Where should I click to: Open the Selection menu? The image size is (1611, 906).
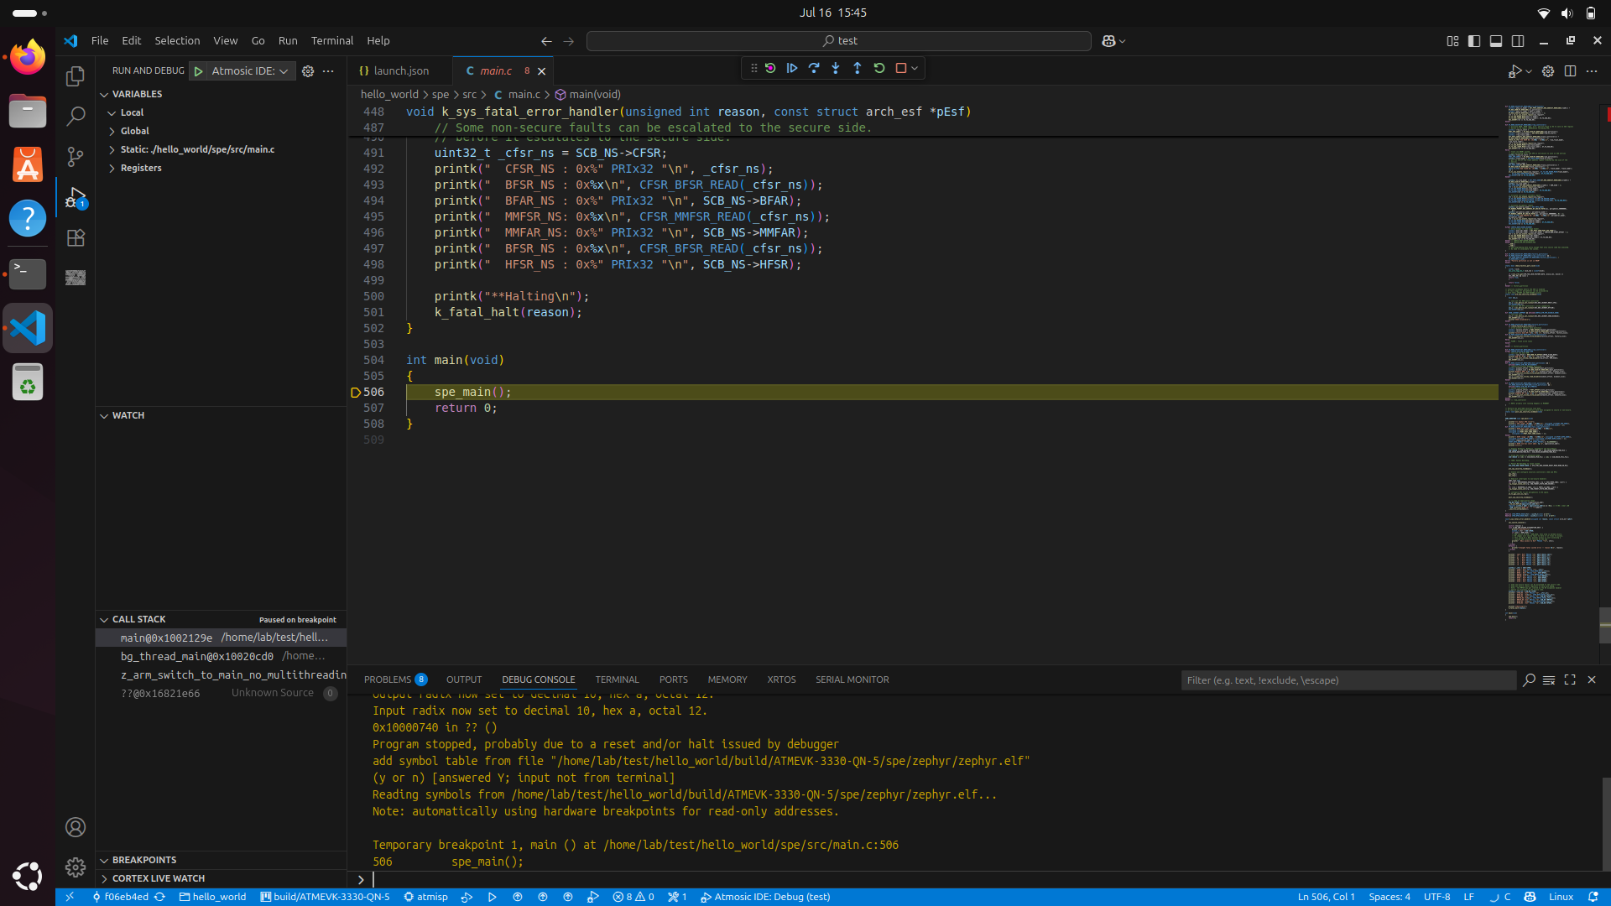(177, 40)
